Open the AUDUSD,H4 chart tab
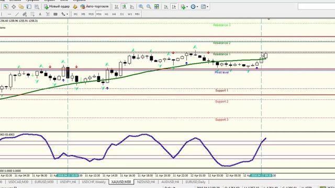 [x=170, y=182]
